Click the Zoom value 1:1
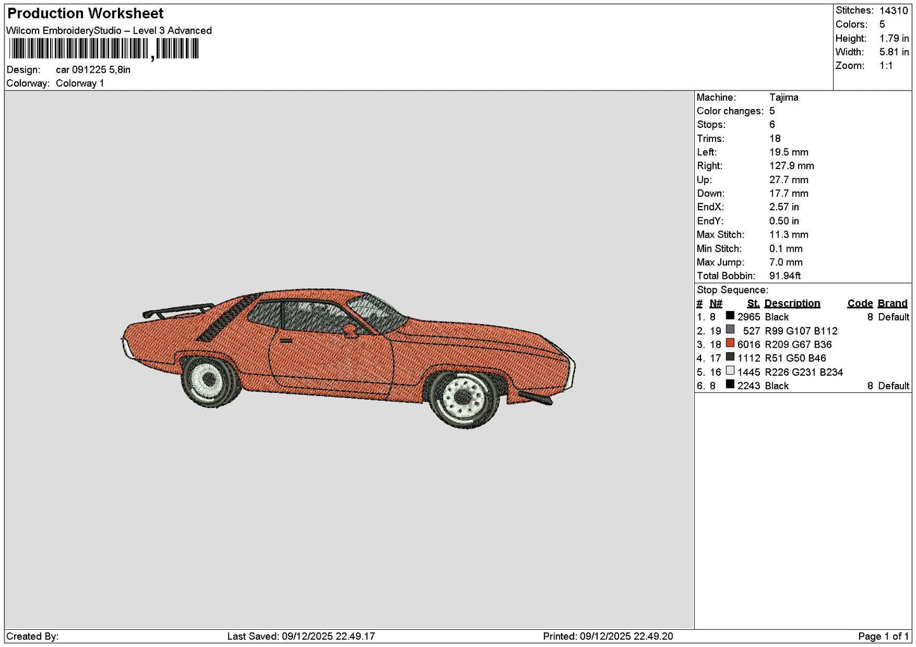The width and height of the screenshot is (916, 647). tap(886, 65)
